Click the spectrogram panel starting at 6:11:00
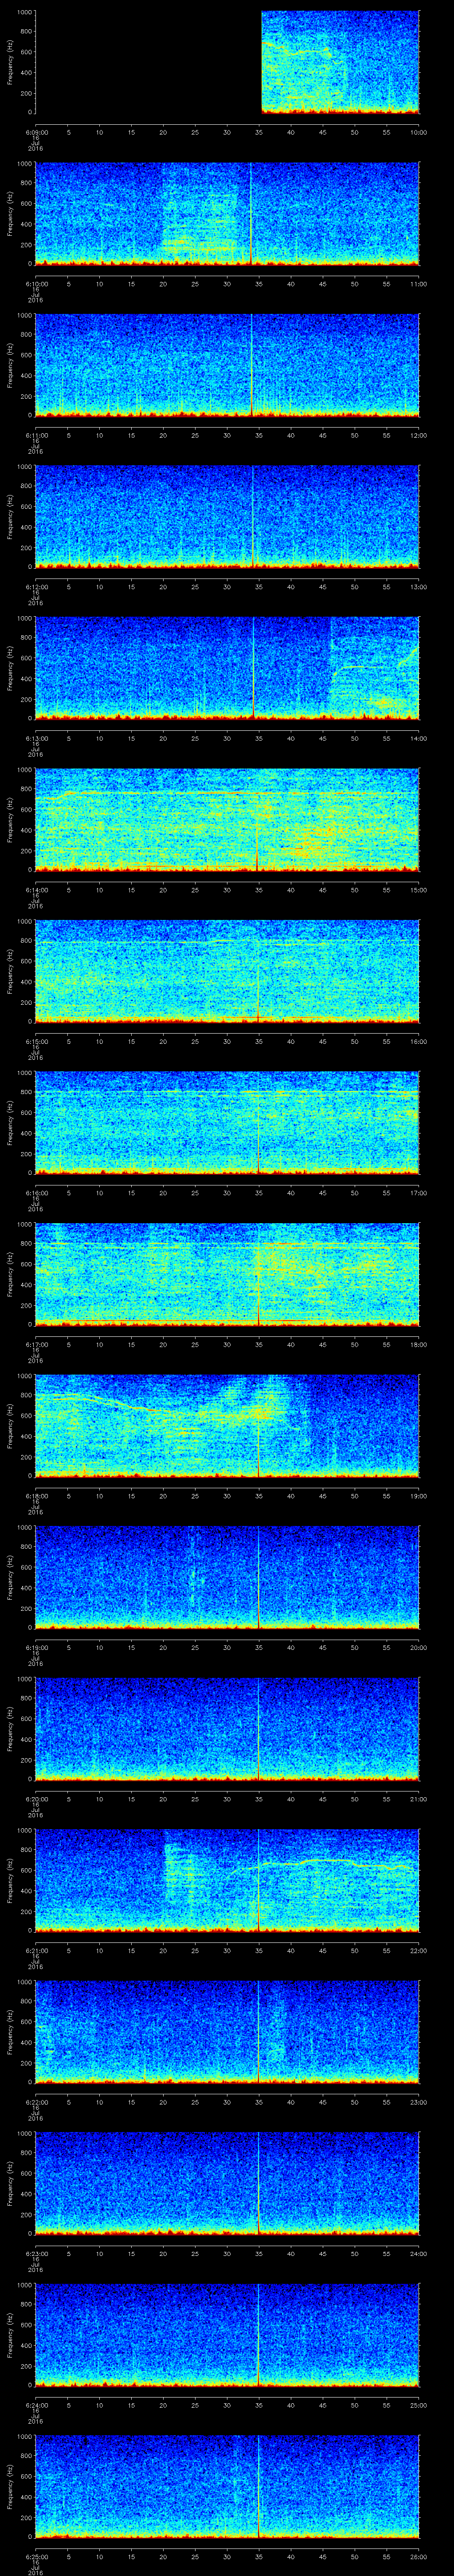Viewport: 454px width, 2576px height. point(227,366)
